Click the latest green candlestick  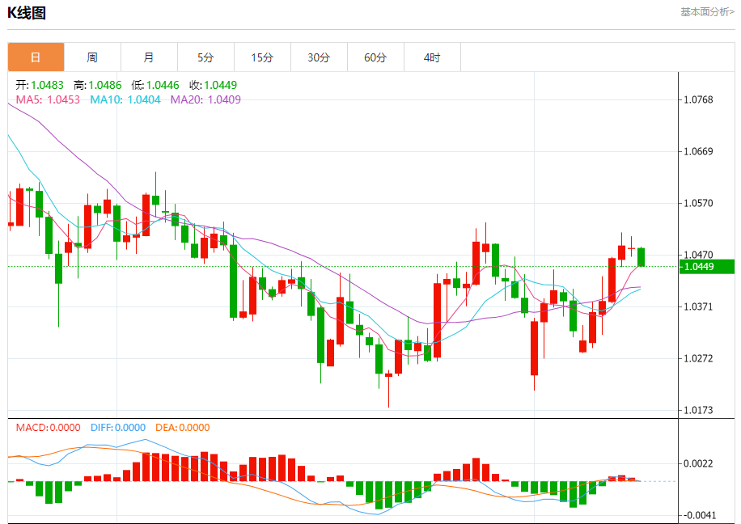point(641,257)
